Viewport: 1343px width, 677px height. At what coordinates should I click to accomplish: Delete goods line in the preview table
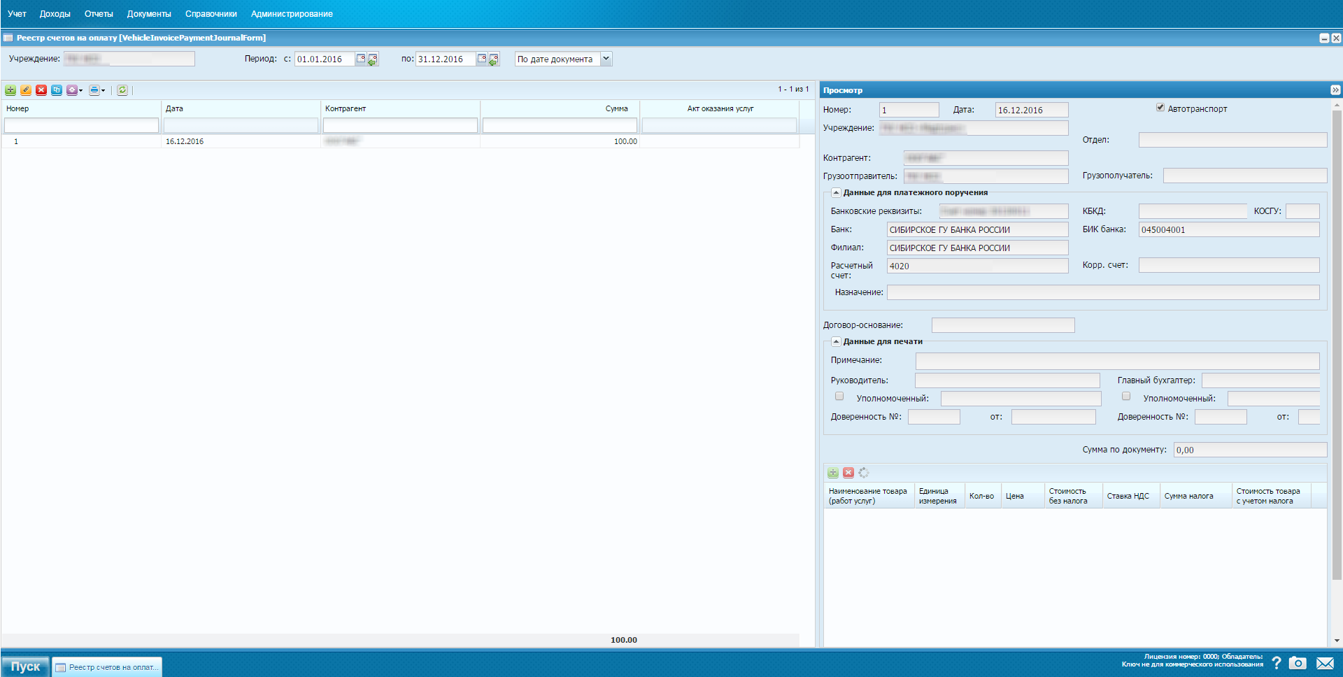coord(848,473)
